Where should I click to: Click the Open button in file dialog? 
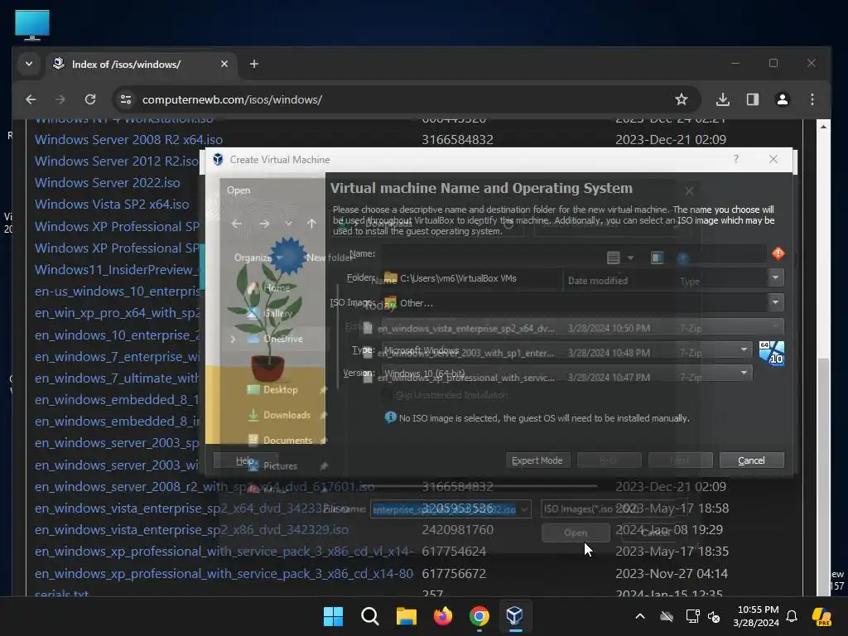point(576,532)
